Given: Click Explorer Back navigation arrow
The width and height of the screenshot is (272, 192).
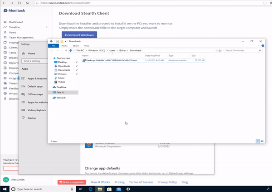Looking at the screenshot, I should (52, 50).
